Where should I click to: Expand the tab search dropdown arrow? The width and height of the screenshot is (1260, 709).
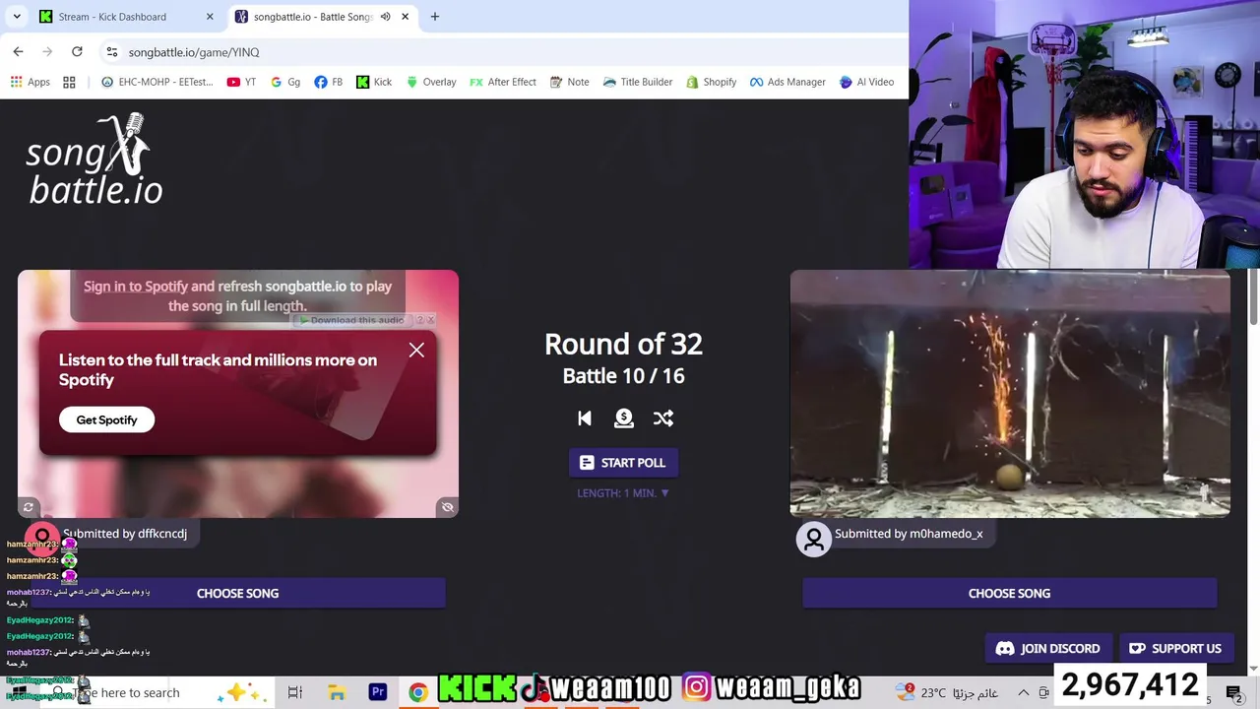[x=17, y=17]
